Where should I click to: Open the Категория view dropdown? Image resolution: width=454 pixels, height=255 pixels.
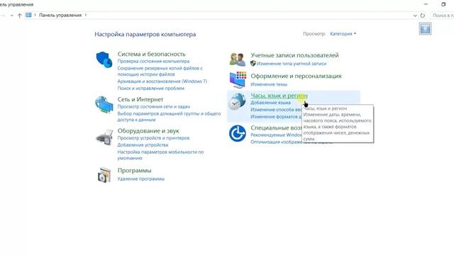click(x=343, y=34)
